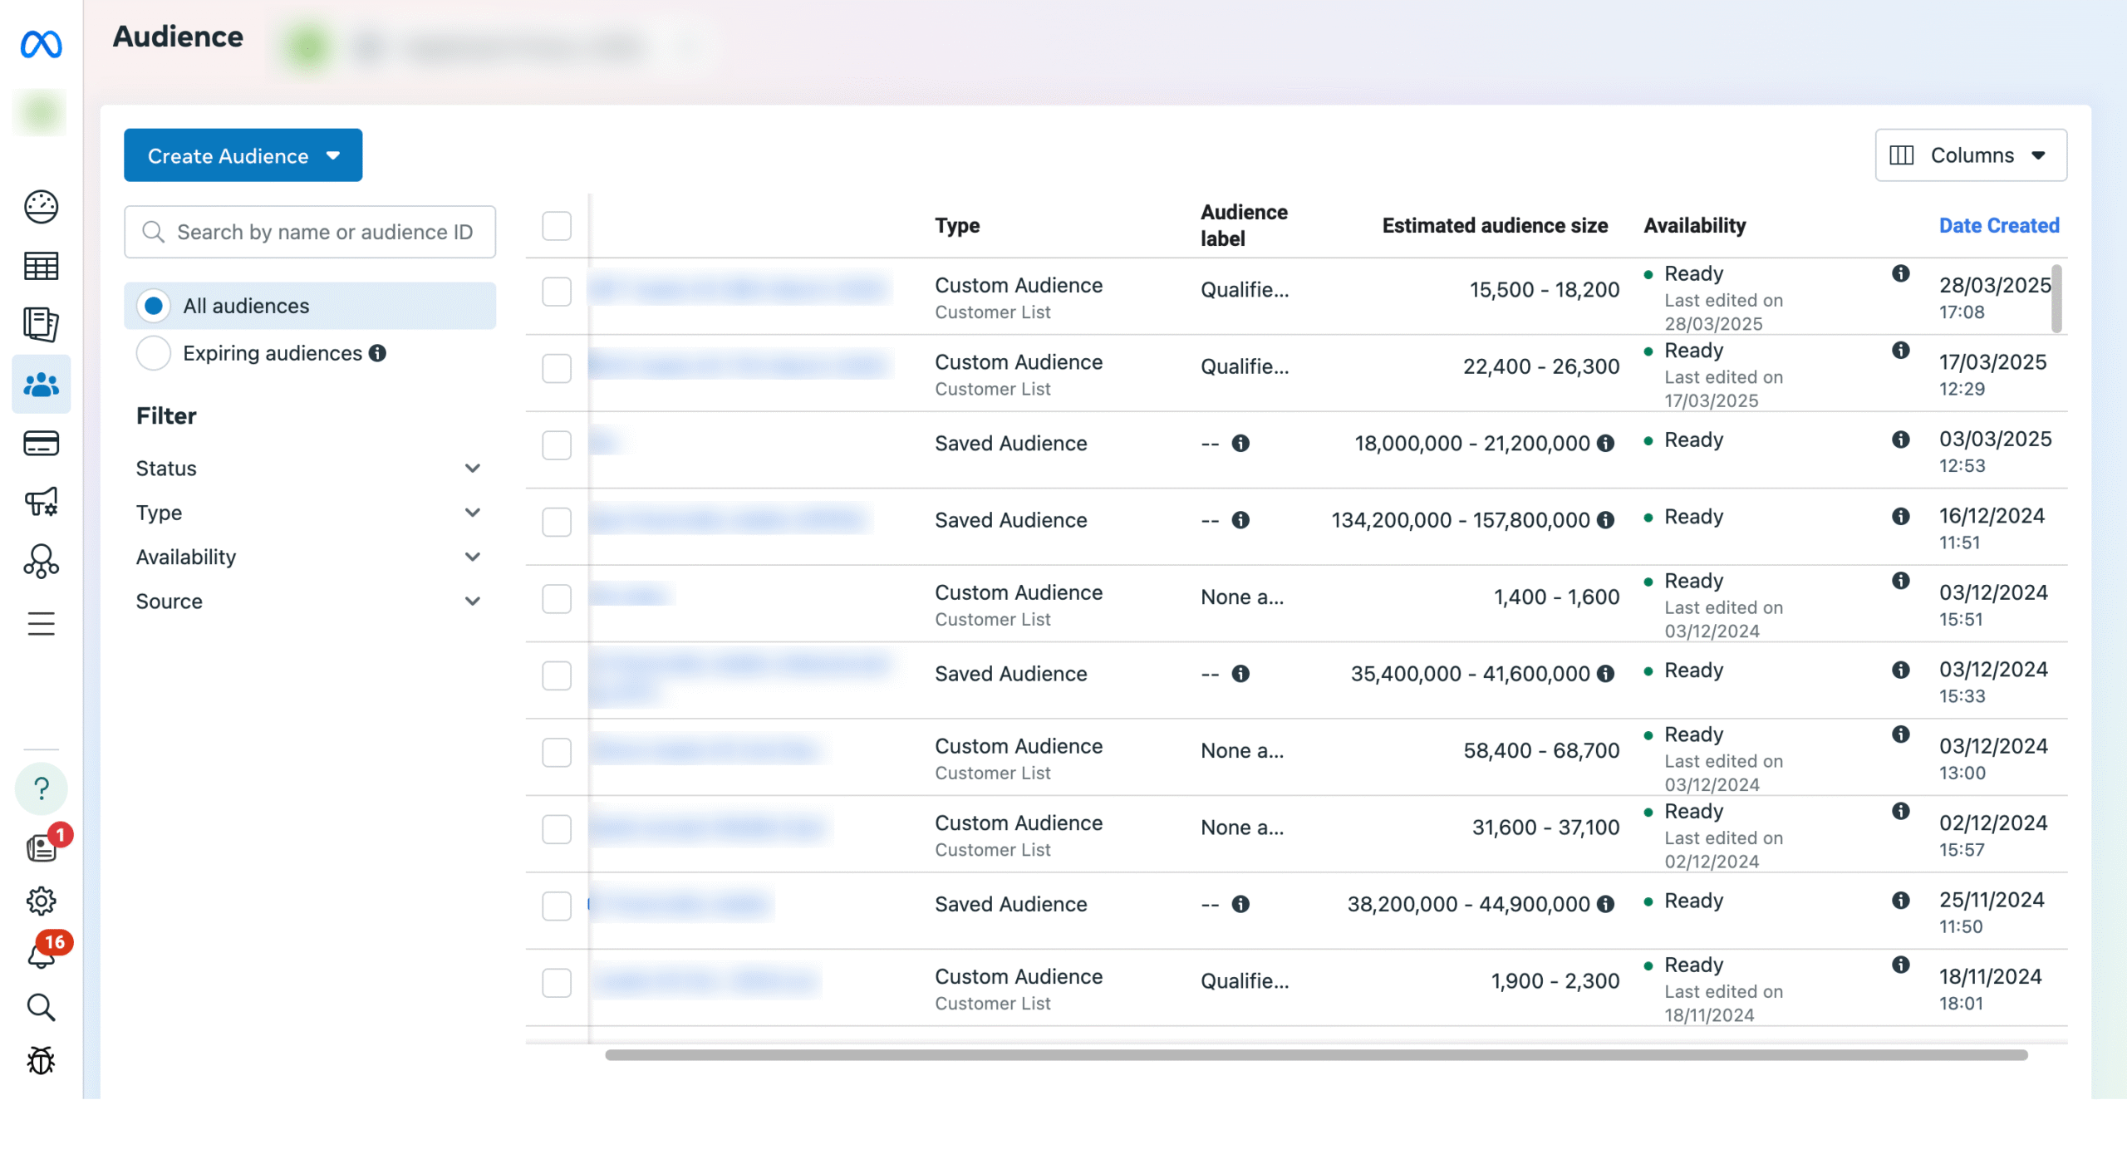Viewport: 2127px width, 1164px height.
Task: Check the row created 28/03/2025
Action: pos(556,292)
